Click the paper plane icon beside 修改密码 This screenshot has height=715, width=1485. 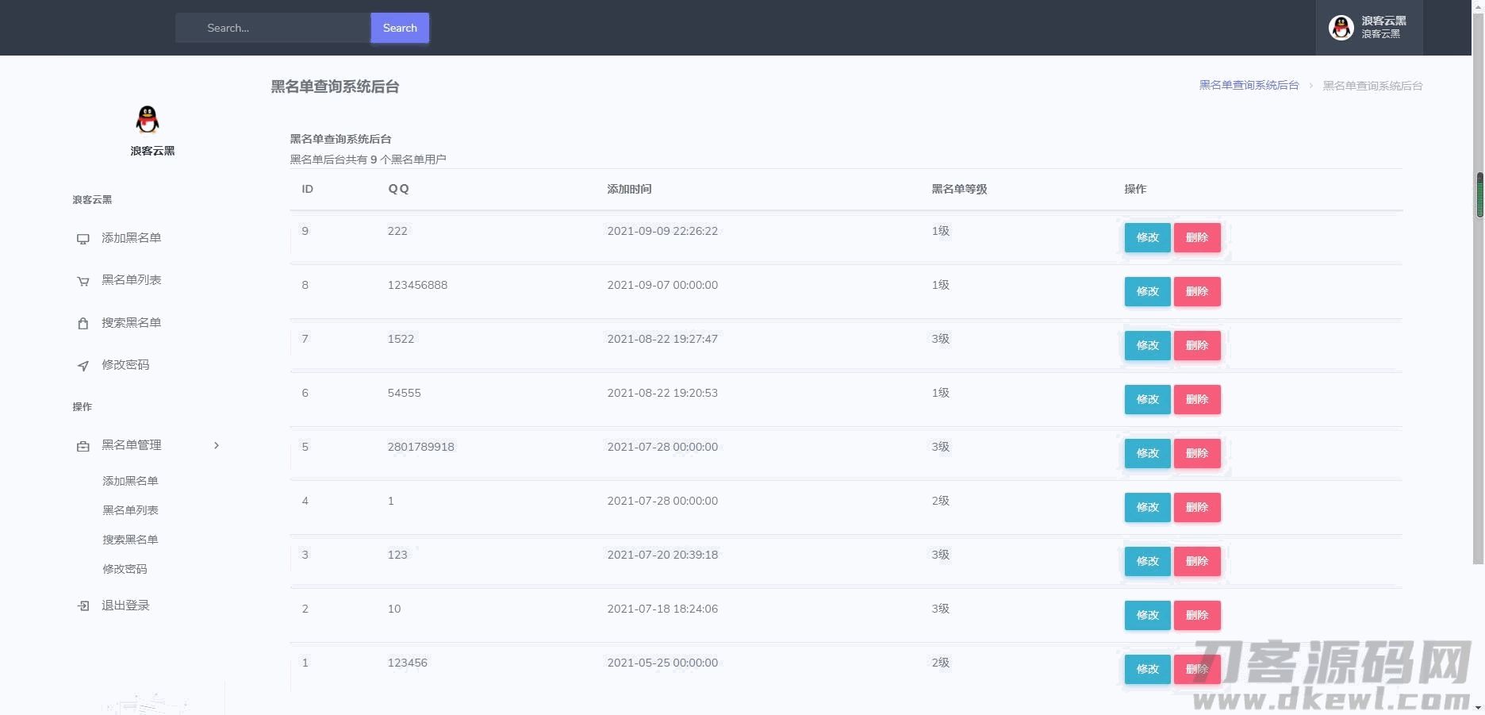click(82, 366)
